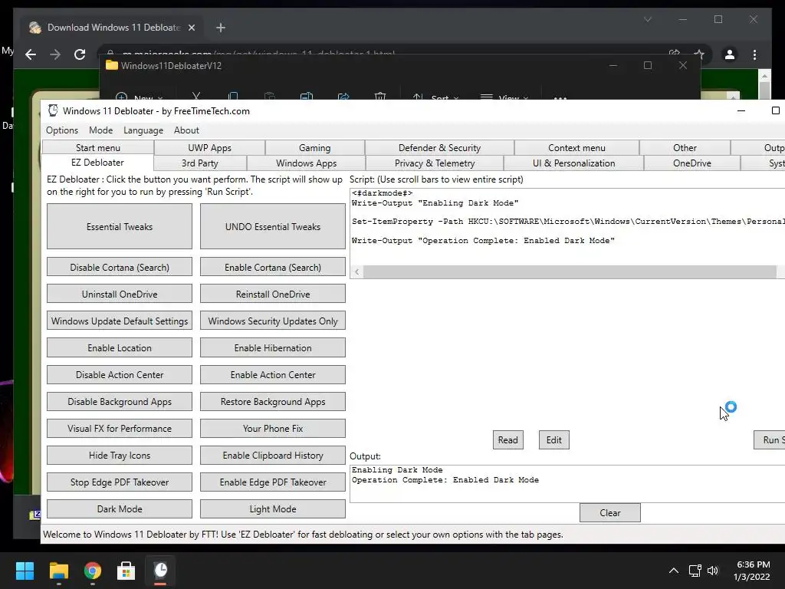The width and height of the screenshot is (785, 589).
Task: Click Windows Update Default Settings
Action: (x=119, y=321)
